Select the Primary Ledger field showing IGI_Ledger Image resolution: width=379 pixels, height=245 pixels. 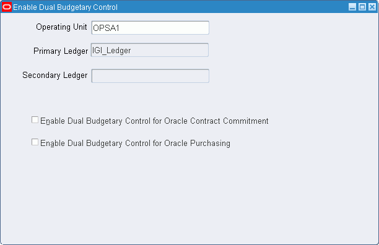150,50
